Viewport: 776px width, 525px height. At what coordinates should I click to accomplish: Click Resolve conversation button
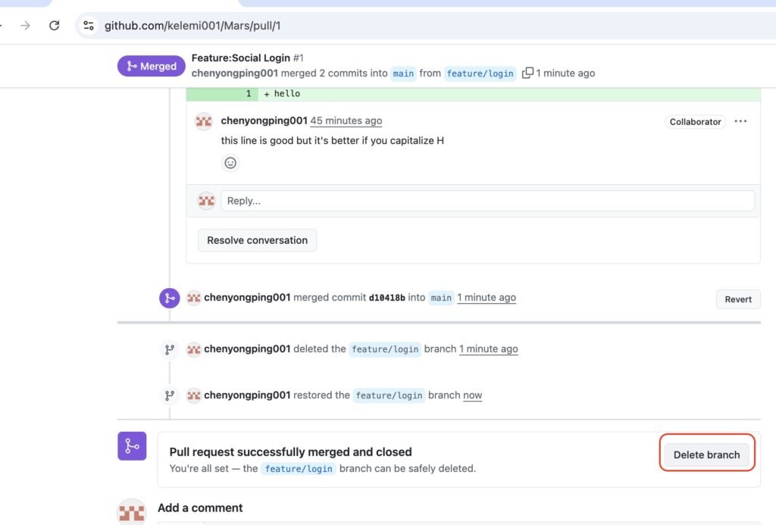click(x=257, y=240)
